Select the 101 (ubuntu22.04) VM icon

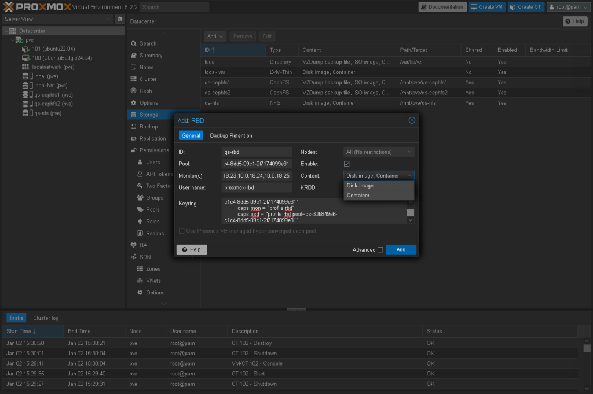pyautogui.click(x=26, y=49)
